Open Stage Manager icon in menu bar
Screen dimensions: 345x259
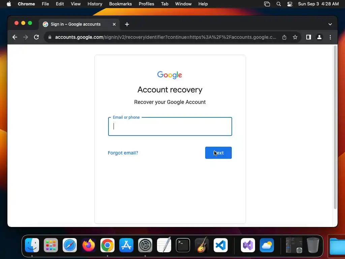(267, 4)
